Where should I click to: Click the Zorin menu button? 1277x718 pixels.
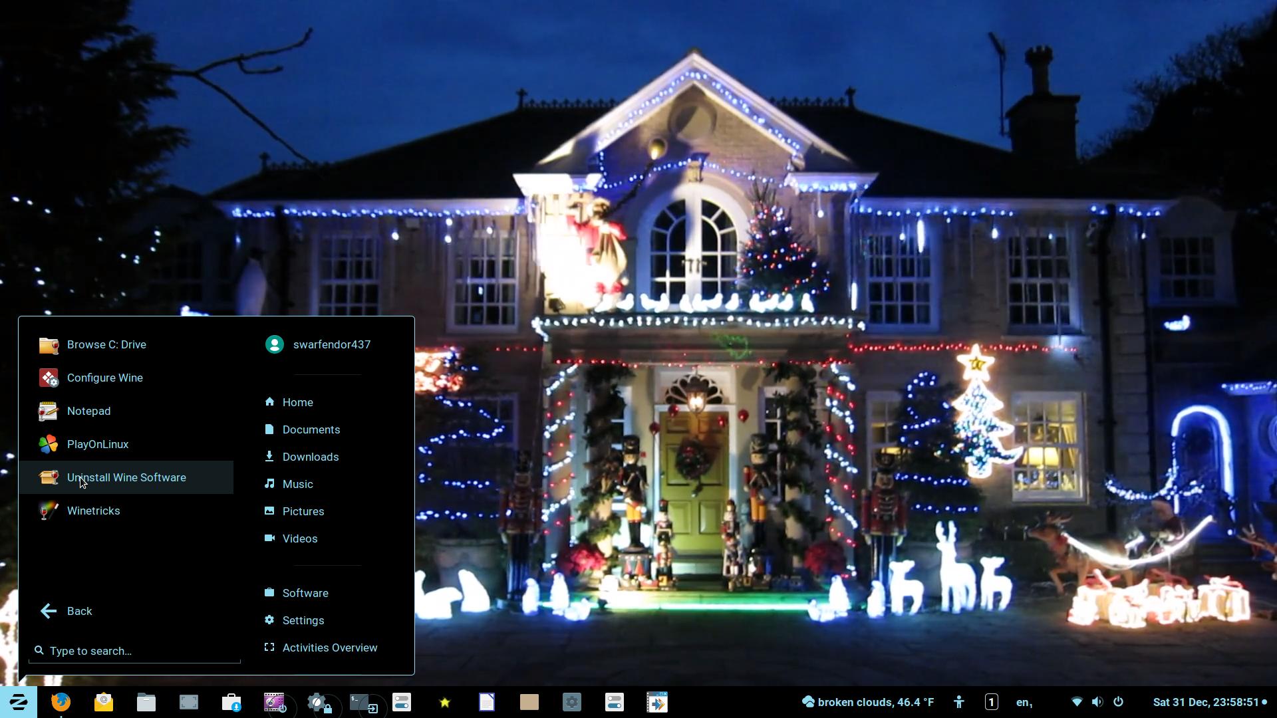(x=18, y=702)
